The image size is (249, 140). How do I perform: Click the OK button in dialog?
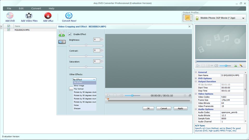point(148,108)
